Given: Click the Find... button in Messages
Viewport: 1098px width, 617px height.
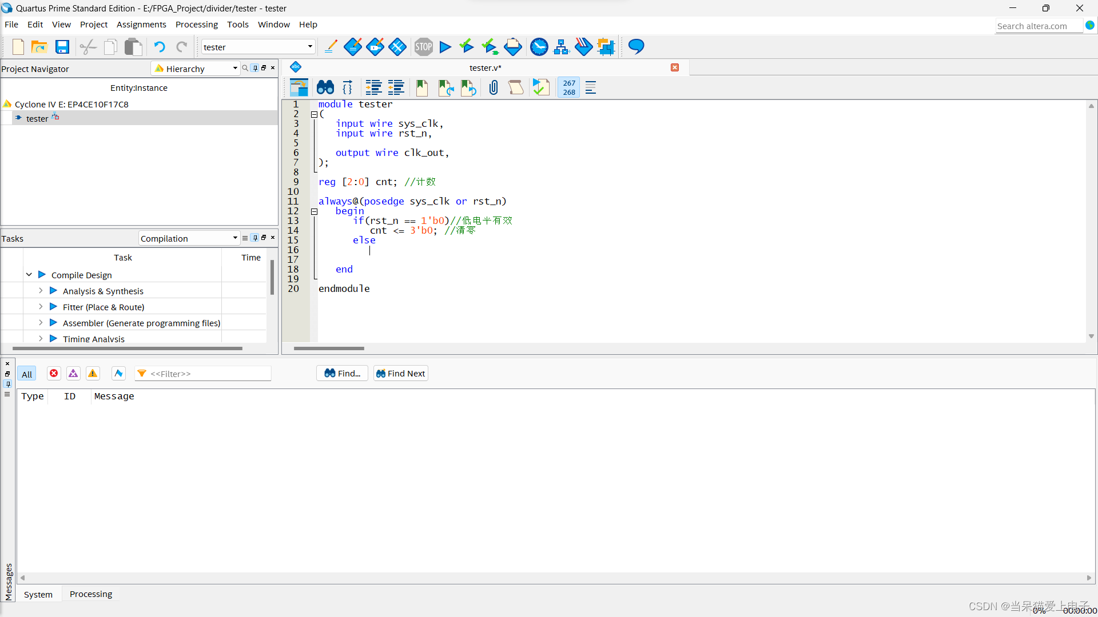Looking at the screenshot, I should click(x=342, y=374).
